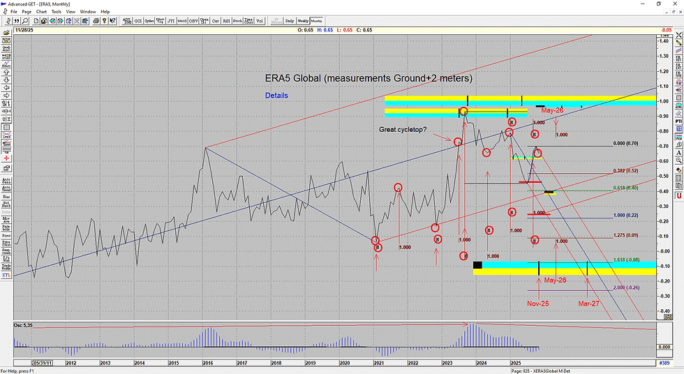Click the PTI tool button
Image resolution: width=684 pixels, height=374 pixels.
(678, 121)
